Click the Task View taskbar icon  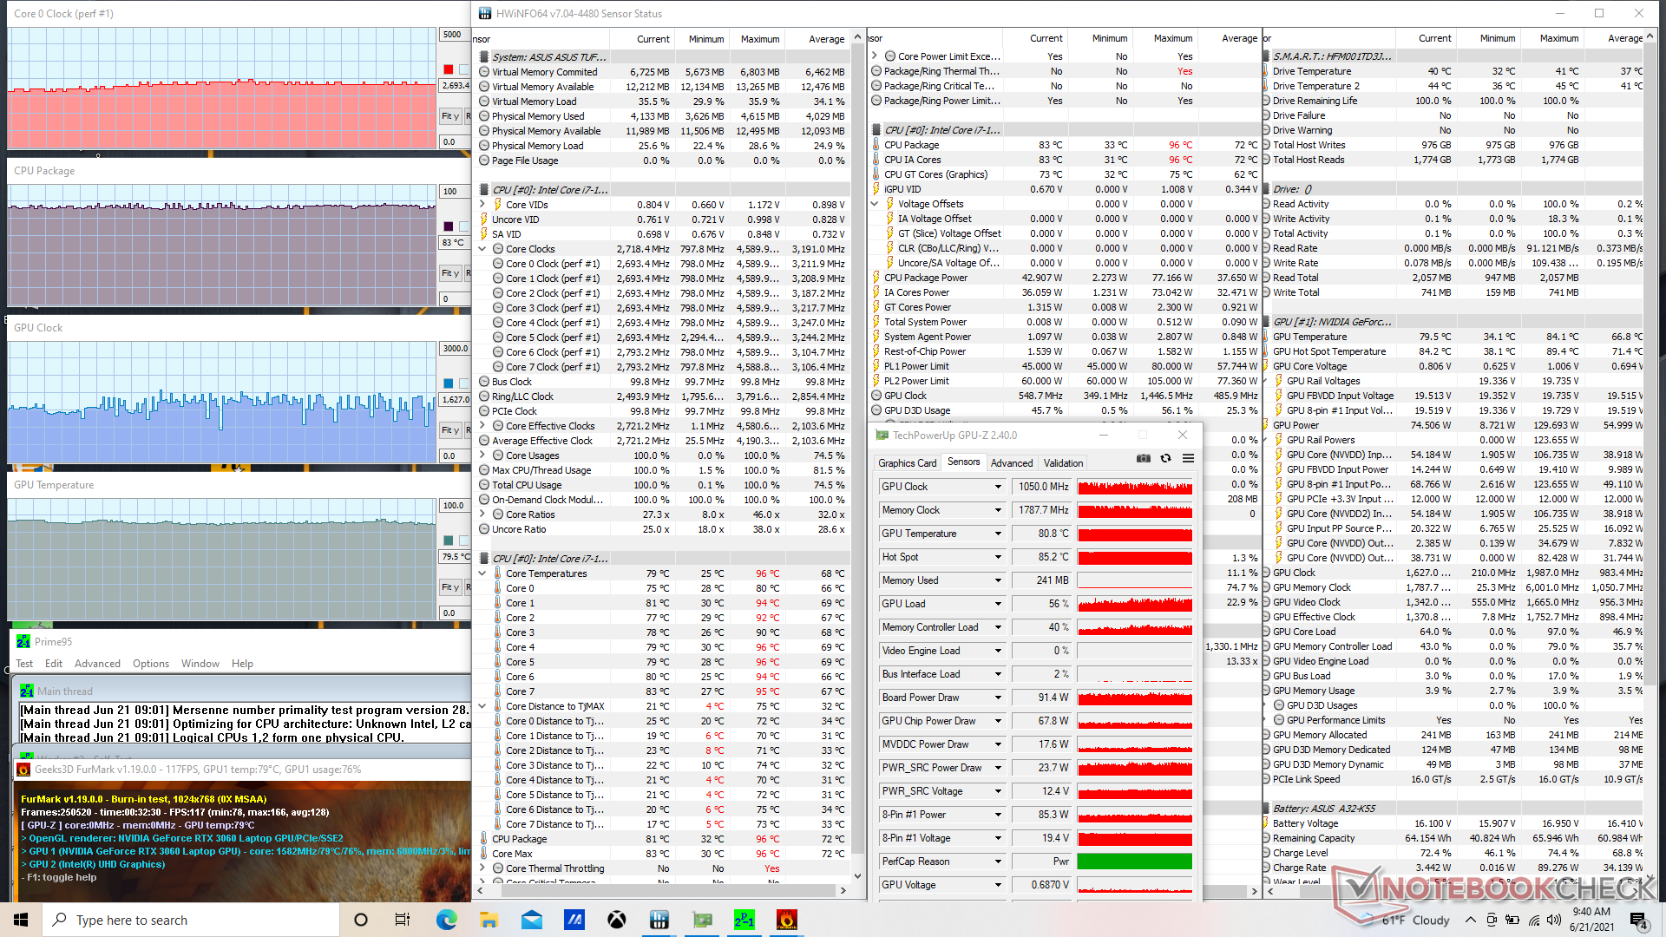coord(403,920)
